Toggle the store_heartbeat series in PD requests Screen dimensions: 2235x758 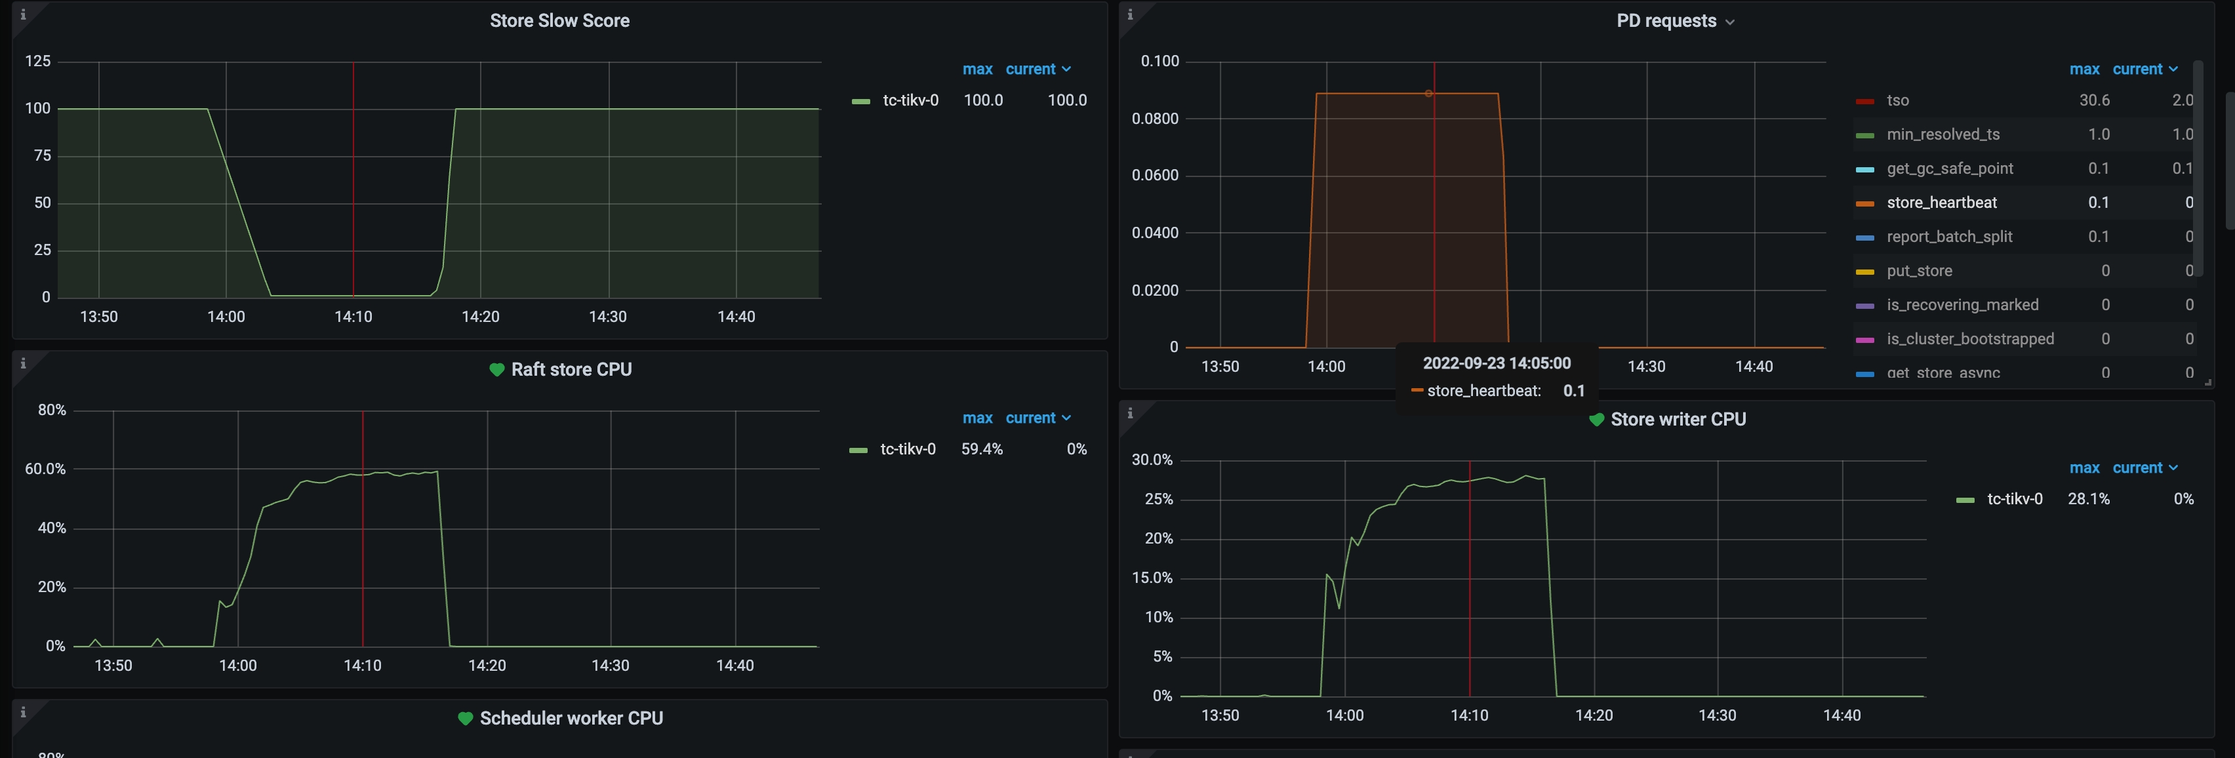tap(1943, 202)
